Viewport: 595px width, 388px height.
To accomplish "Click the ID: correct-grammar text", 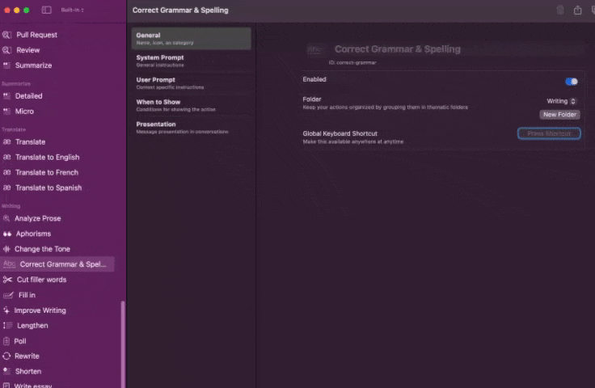I will [352, 62].
